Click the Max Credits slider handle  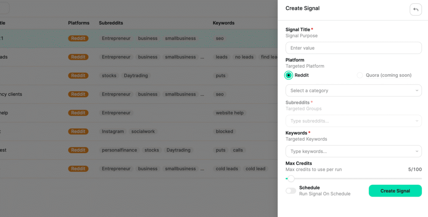291,179
